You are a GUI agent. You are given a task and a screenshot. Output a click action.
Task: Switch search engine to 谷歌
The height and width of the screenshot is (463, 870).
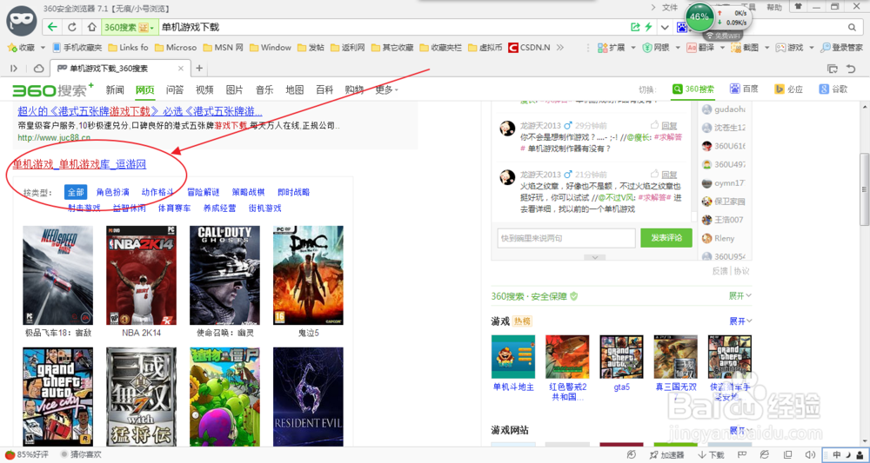(833, 89)
